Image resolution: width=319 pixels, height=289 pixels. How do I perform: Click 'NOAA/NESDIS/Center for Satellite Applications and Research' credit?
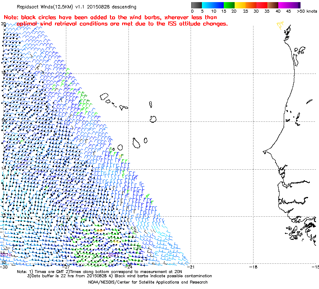(148, 282)
